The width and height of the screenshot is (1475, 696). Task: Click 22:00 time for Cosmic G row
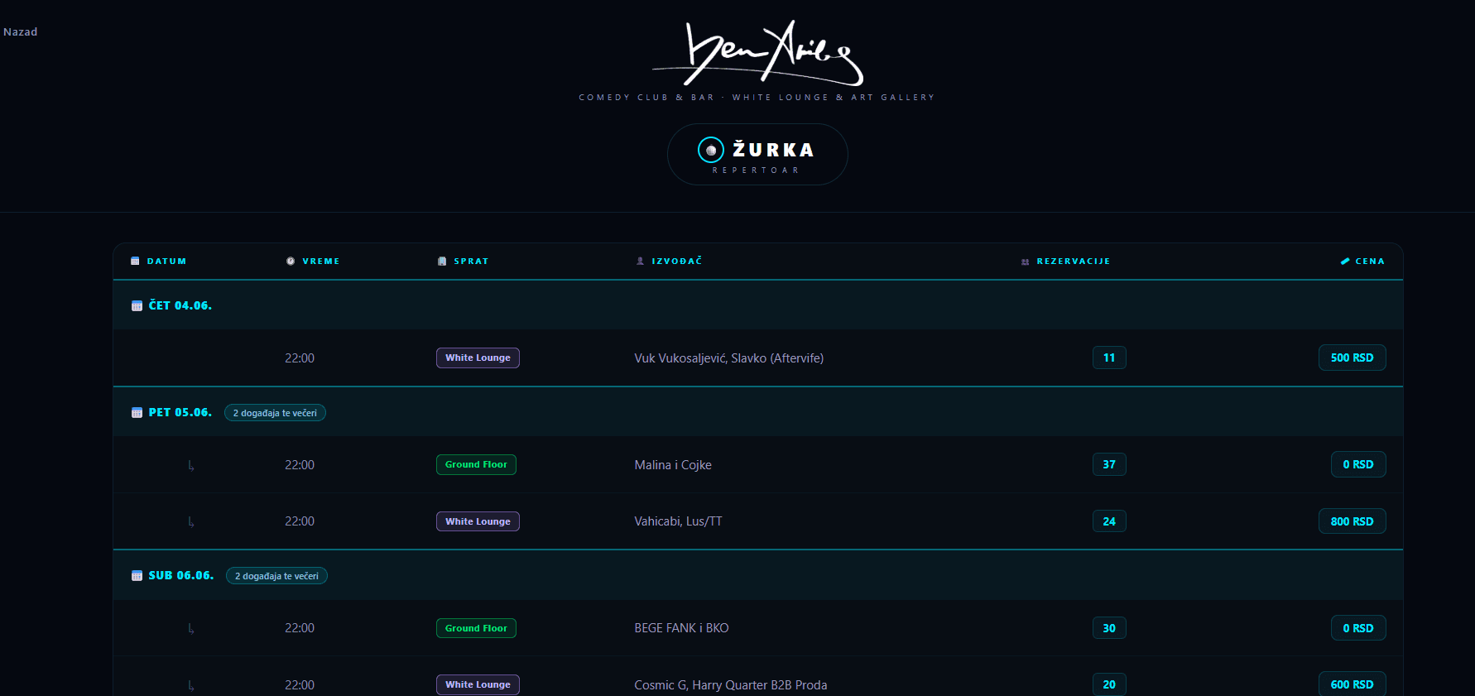(x=300, y=685)
